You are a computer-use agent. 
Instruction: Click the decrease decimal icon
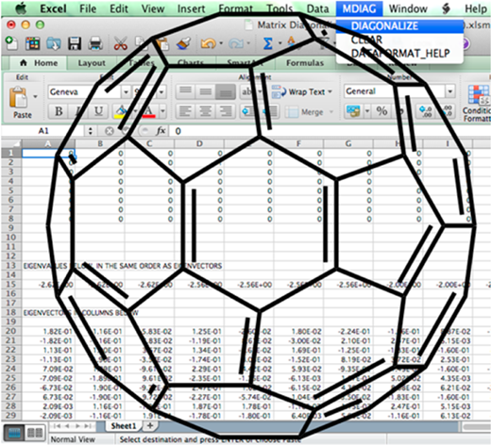447,111
